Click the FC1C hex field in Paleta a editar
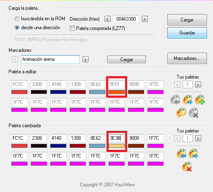This screenshot has height=192, width=213. click(x=19, y=84)
